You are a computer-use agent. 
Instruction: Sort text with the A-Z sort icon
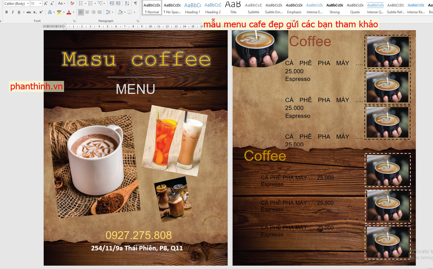pos(127,4)
